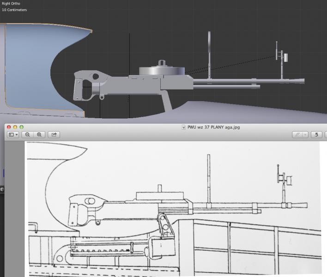Click the zoom in magnifier in Preview
This screenshot has height=277, width=327.
pos(39,134)
